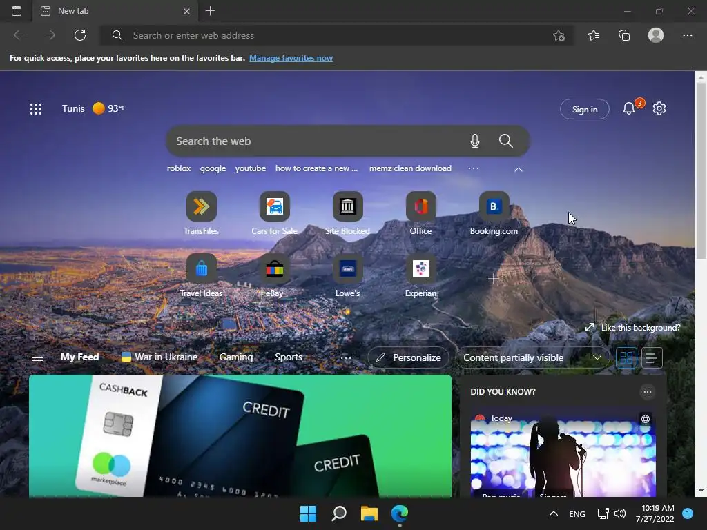Open File Explorer from taskbar

(369, 513)
